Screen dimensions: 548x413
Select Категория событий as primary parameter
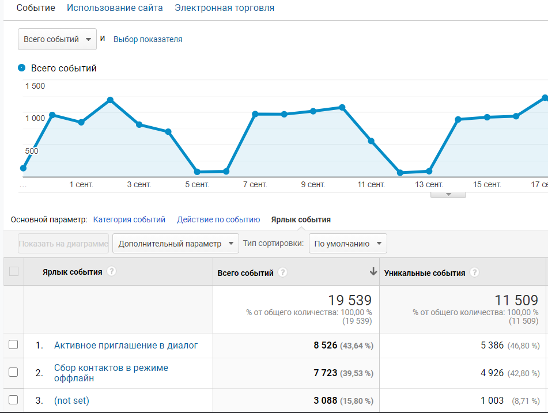[x=129, y=219]
